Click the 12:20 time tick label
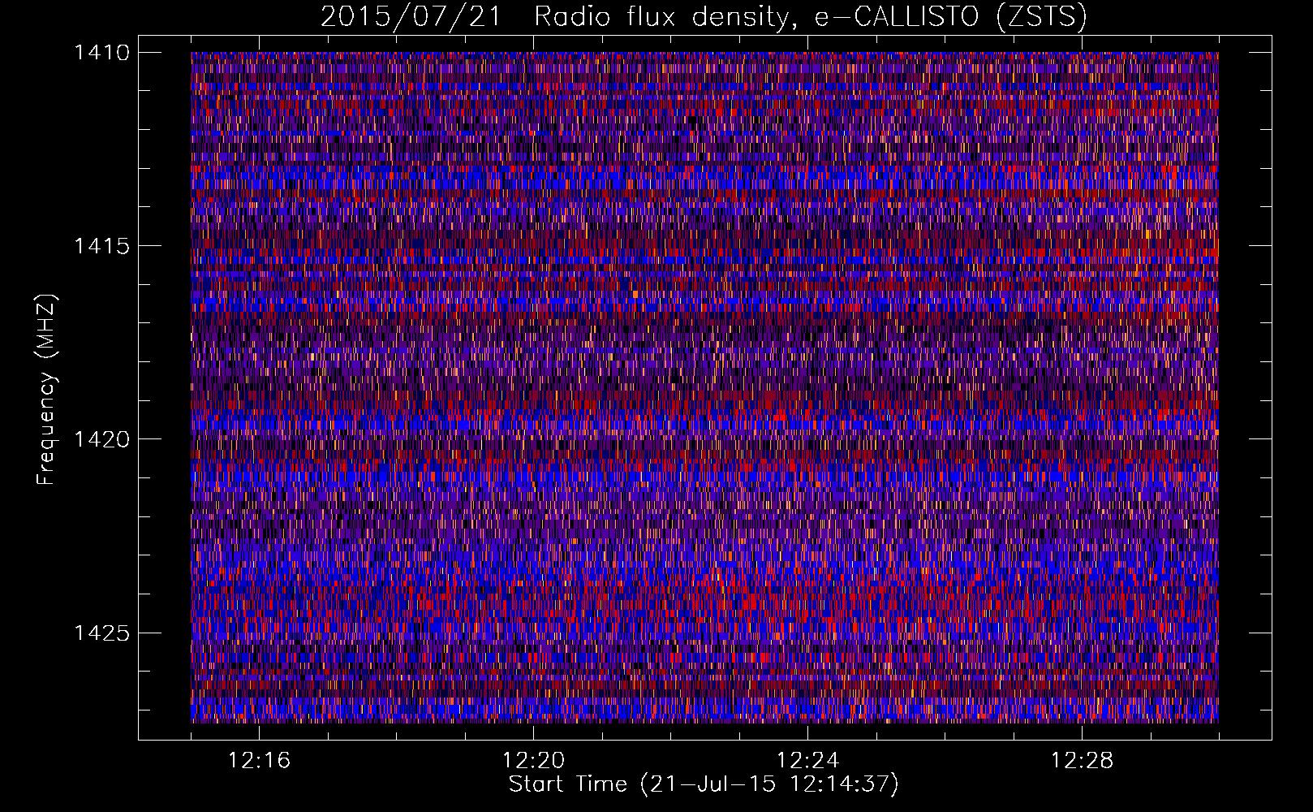The image size is (1313, 812). pos(533,761)
